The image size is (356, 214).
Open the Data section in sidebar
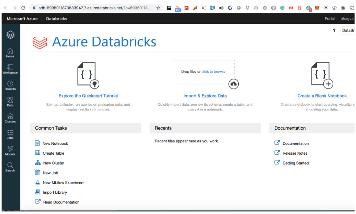tap(10, 102)
